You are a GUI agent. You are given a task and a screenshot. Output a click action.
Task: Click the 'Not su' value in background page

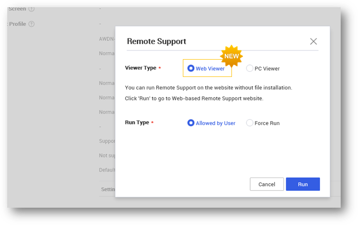[x=107, y=156]
